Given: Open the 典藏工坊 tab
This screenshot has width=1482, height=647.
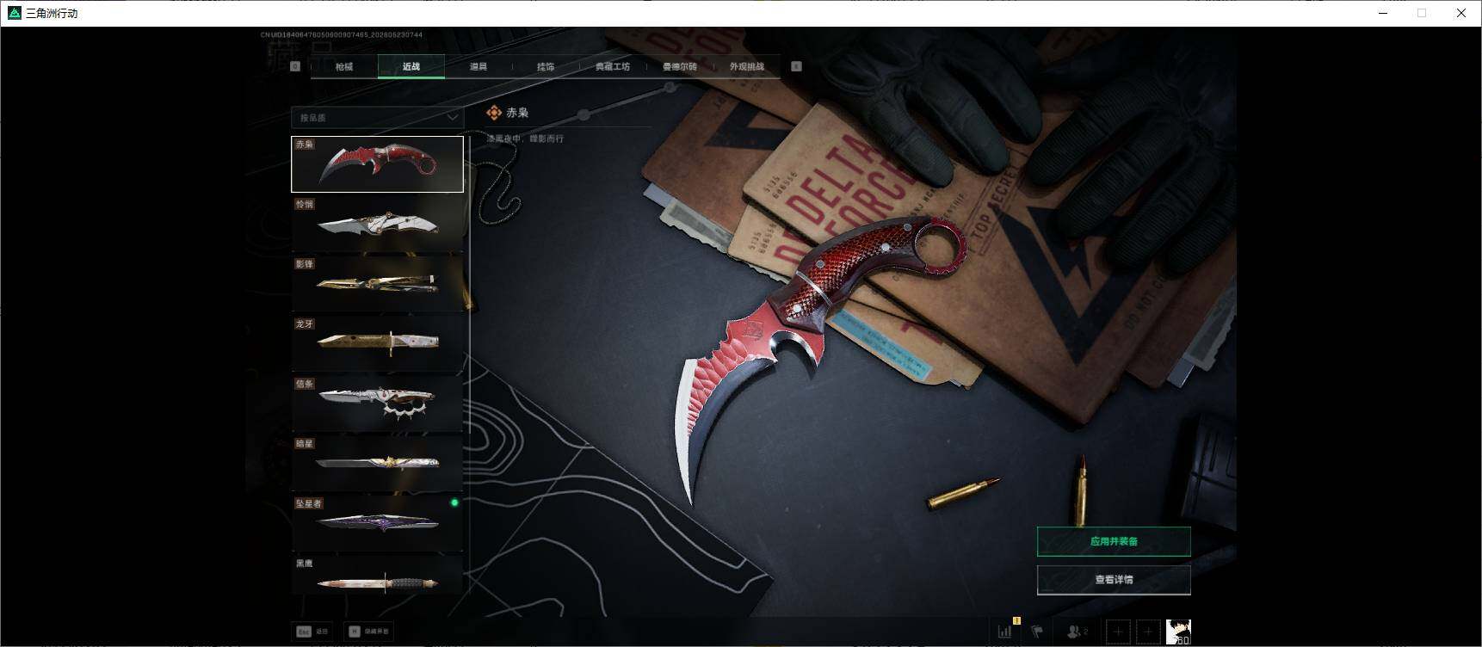Looking at the screenshot, I should (613, 66).
